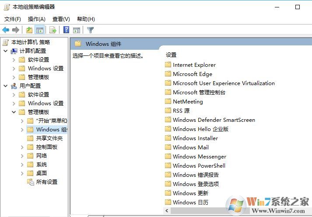
Task: Expand 软件设置 under 计算机配置
Action: tap(14, 60)
